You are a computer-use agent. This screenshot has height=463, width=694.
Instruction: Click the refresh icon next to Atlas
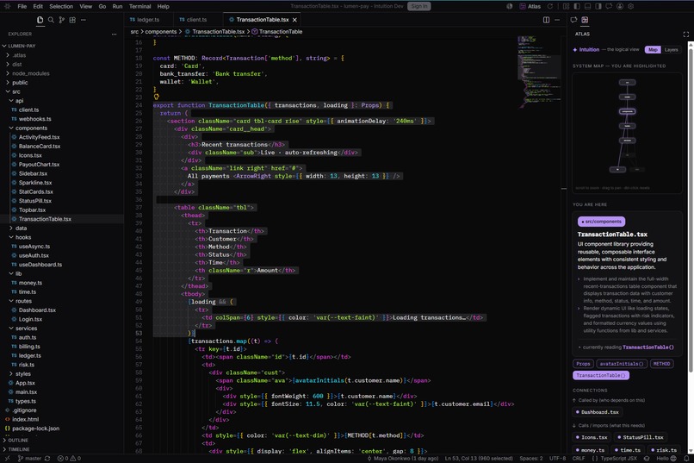pyautogui.click(x=550, y=6)
